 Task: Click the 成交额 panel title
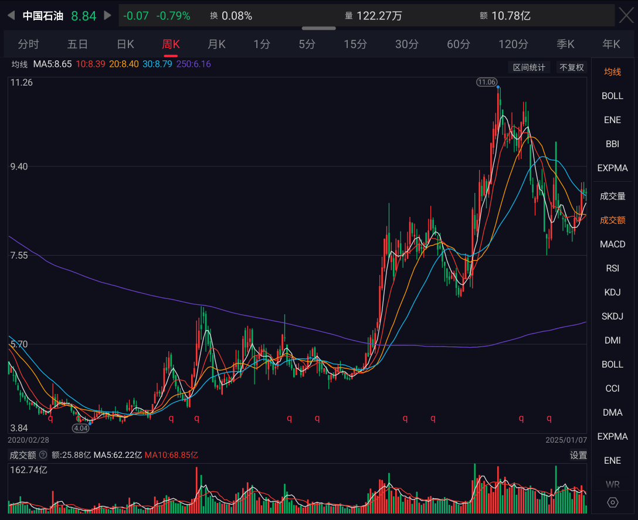(x=23, y=455)
